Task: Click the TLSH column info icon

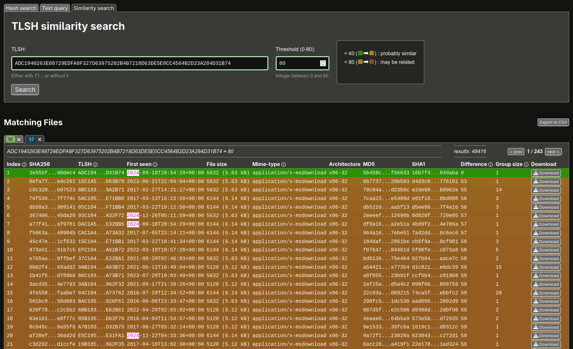Action: coord(95,164)
